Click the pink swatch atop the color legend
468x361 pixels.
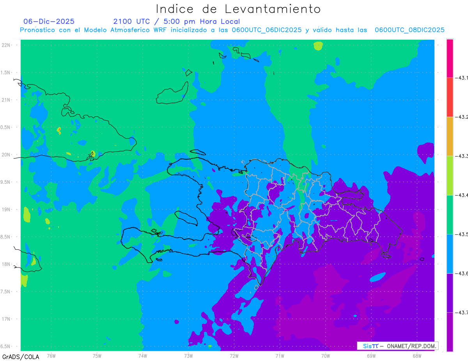450,58
